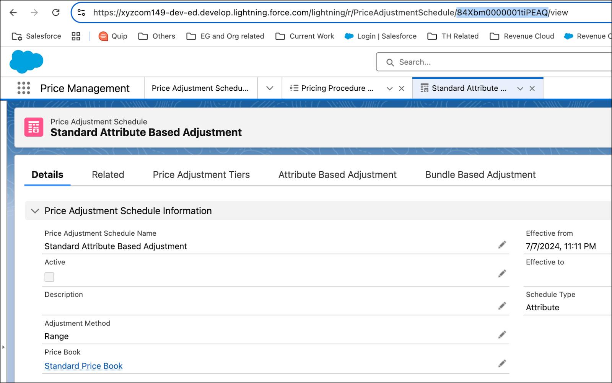Viewport: 612px width, 383px height.
Task: Open the Details tab
Action: coord(47,175)
